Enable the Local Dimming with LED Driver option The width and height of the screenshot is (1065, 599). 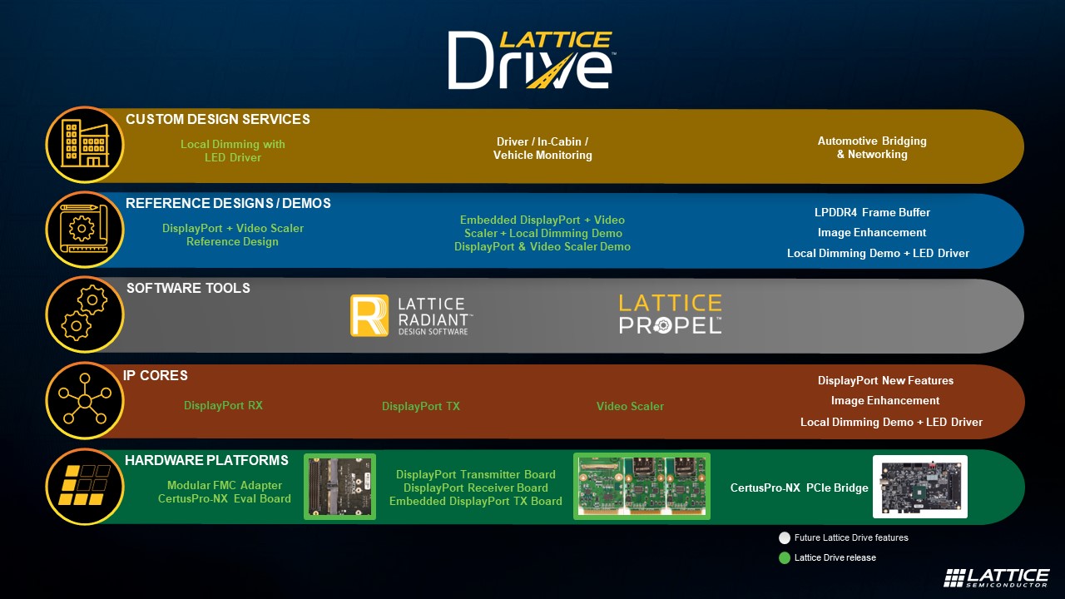232,151
